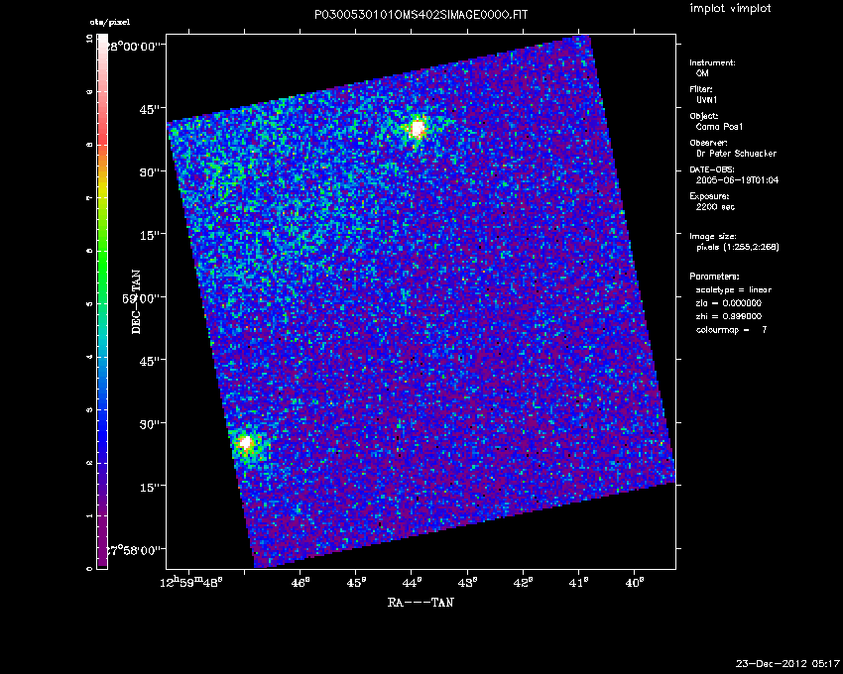Click the 45s right ascension tick label
This screenshot has height=674, width=843.
[x=356, y=583]
